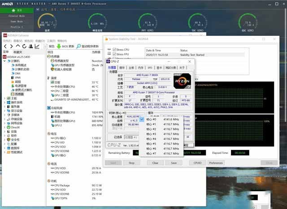
Task: Click the flame icon in the Stability Test title bar
Action: tap(107, 39)
